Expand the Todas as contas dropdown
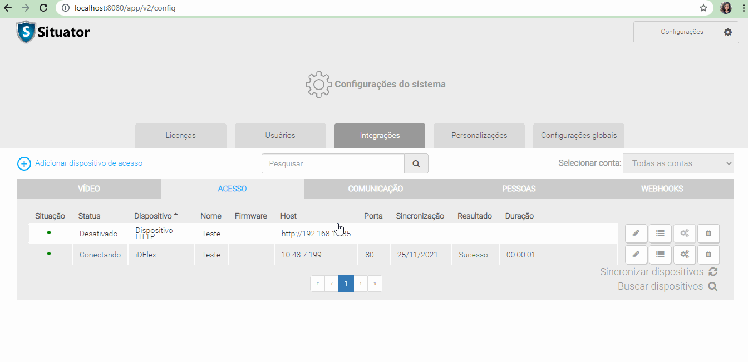The image size is (748, 362). 678,163
